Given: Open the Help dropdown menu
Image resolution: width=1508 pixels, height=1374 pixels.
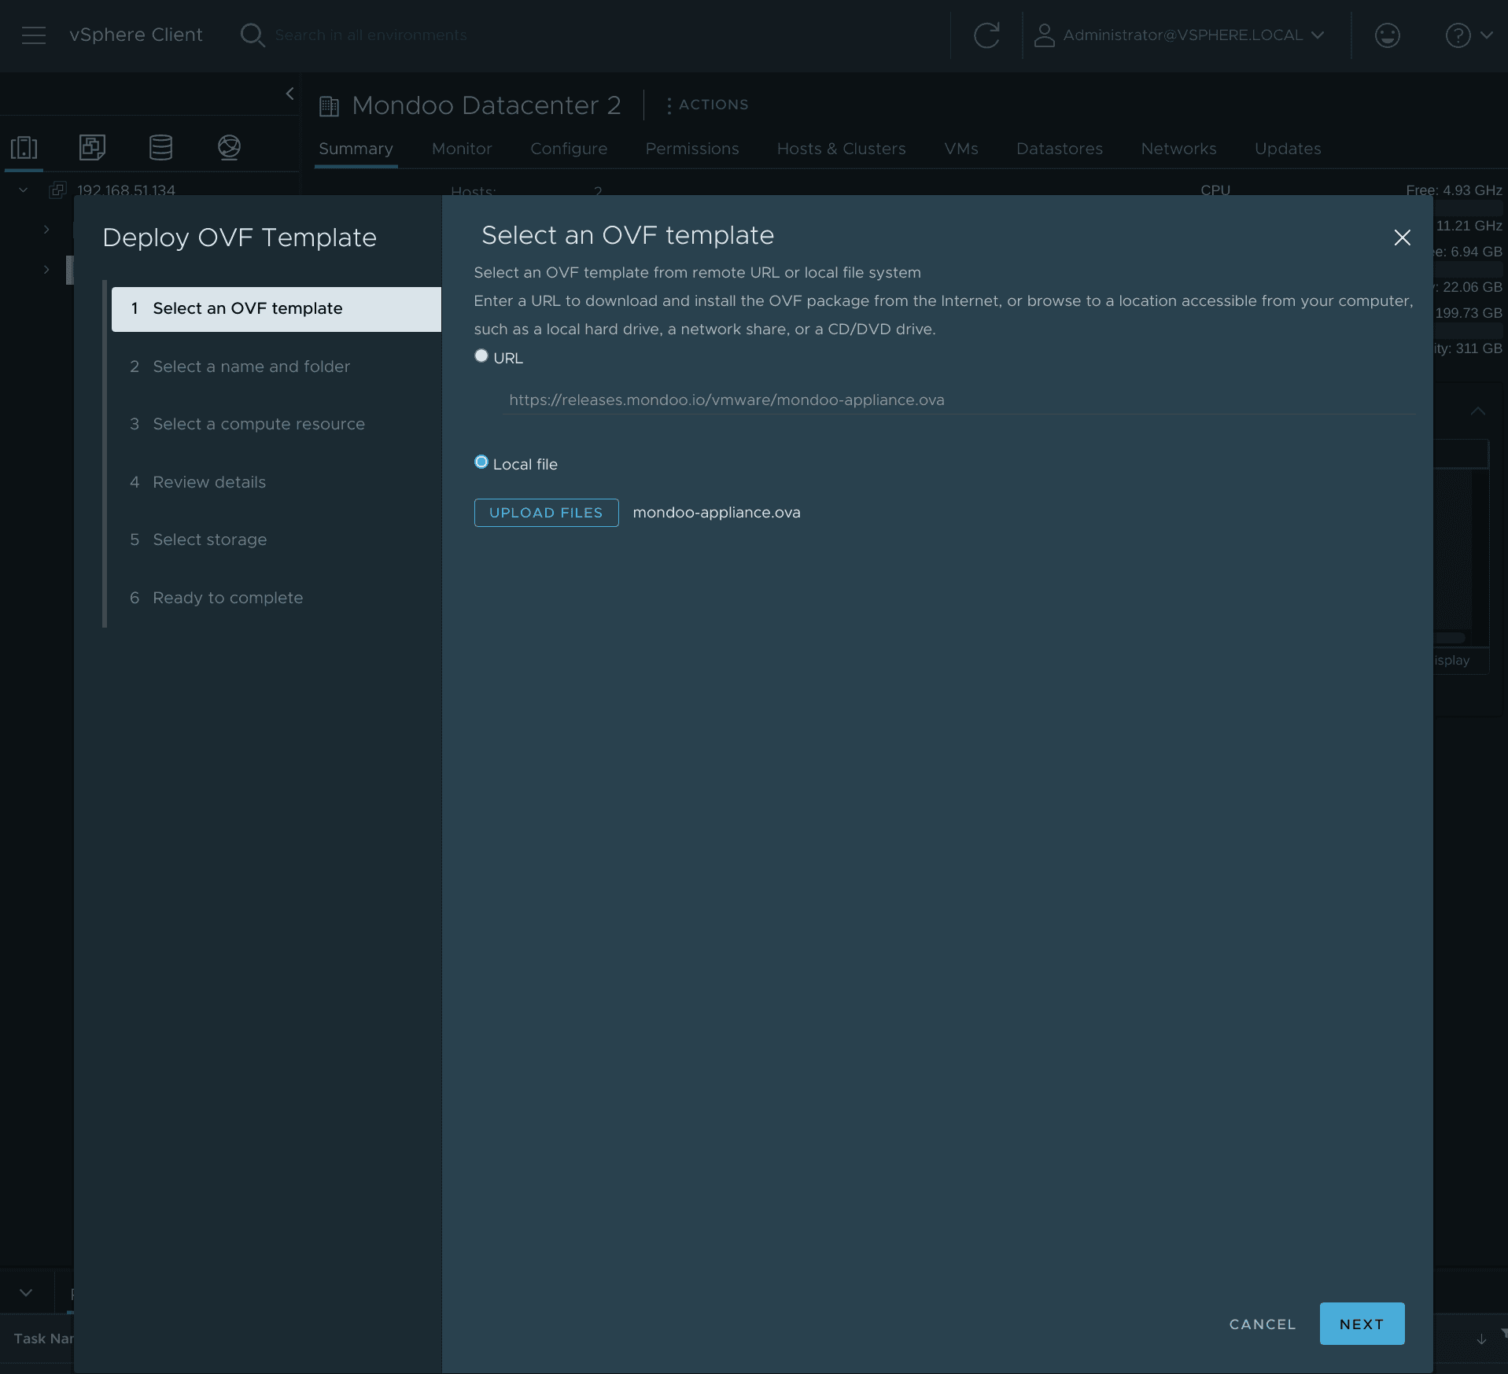Looking at the screenshot, I should (1469, 35).
